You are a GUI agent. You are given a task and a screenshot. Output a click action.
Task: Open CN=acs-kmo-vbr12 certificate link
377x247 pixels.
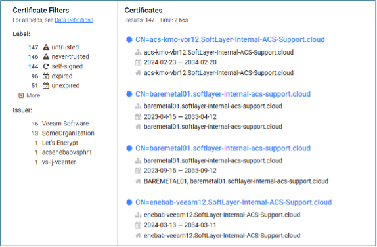pos(230,39)
